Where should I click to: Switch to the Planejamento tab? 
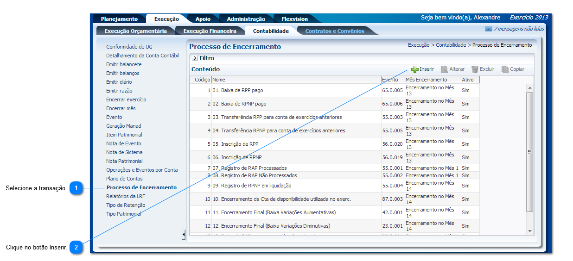point(119,19)
